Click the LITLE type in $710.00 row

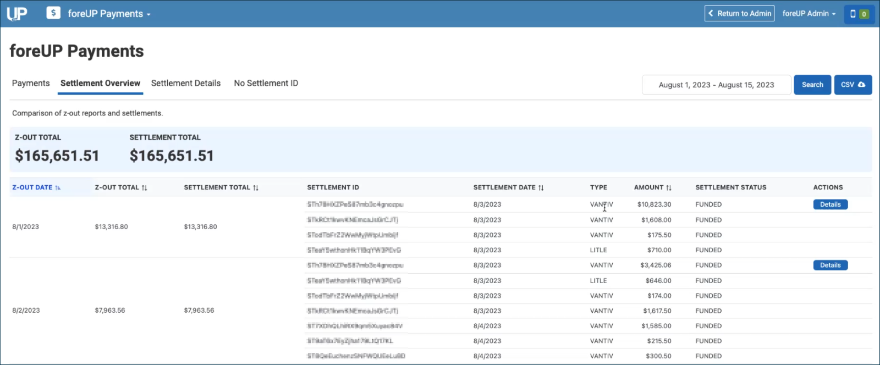pos(598,250)
